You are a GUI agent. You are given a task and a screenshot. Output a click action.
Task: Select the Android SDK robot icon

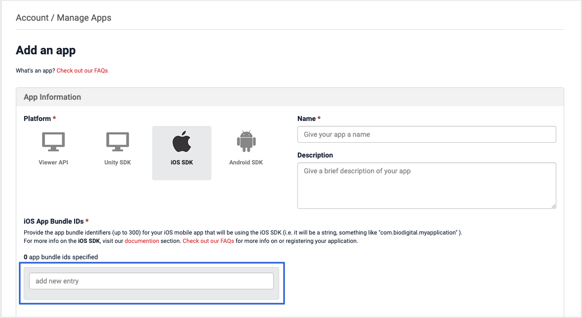pos(246,141)
